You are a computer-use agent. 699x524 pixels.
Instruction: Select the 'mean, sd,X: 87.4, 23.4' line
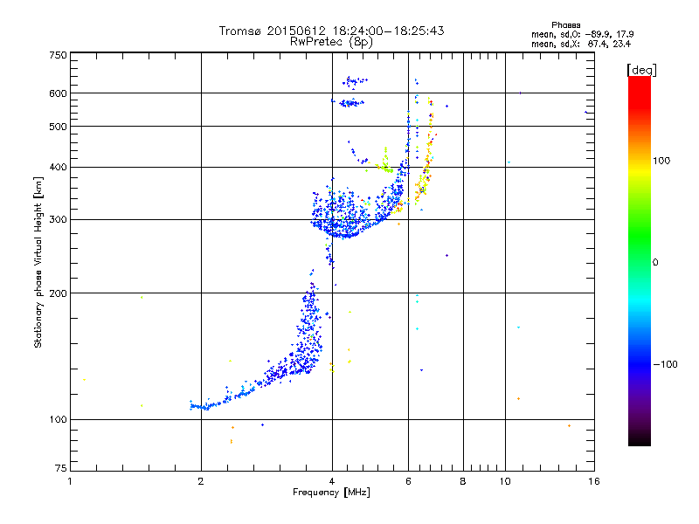tap(581, 44)
